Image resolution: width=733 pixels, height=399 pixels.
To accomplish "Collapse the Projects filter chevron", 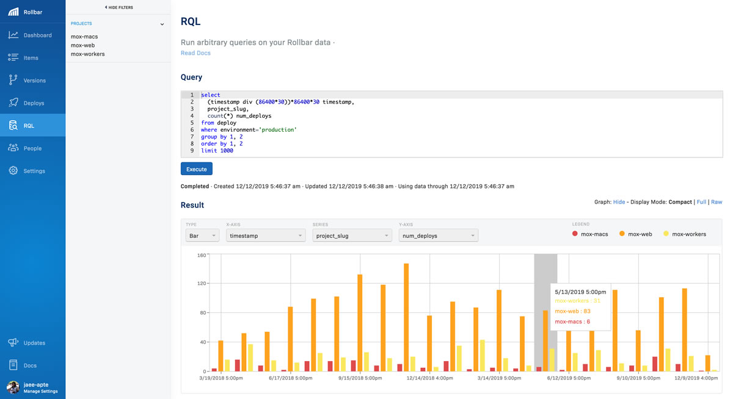I will (162, 24).
